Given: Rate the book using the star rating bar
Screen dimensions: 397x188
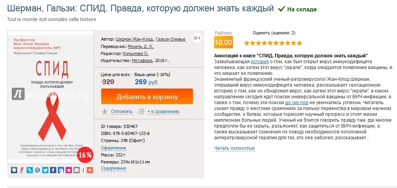Looking at the screenshot, I should [x=273, y=43].
